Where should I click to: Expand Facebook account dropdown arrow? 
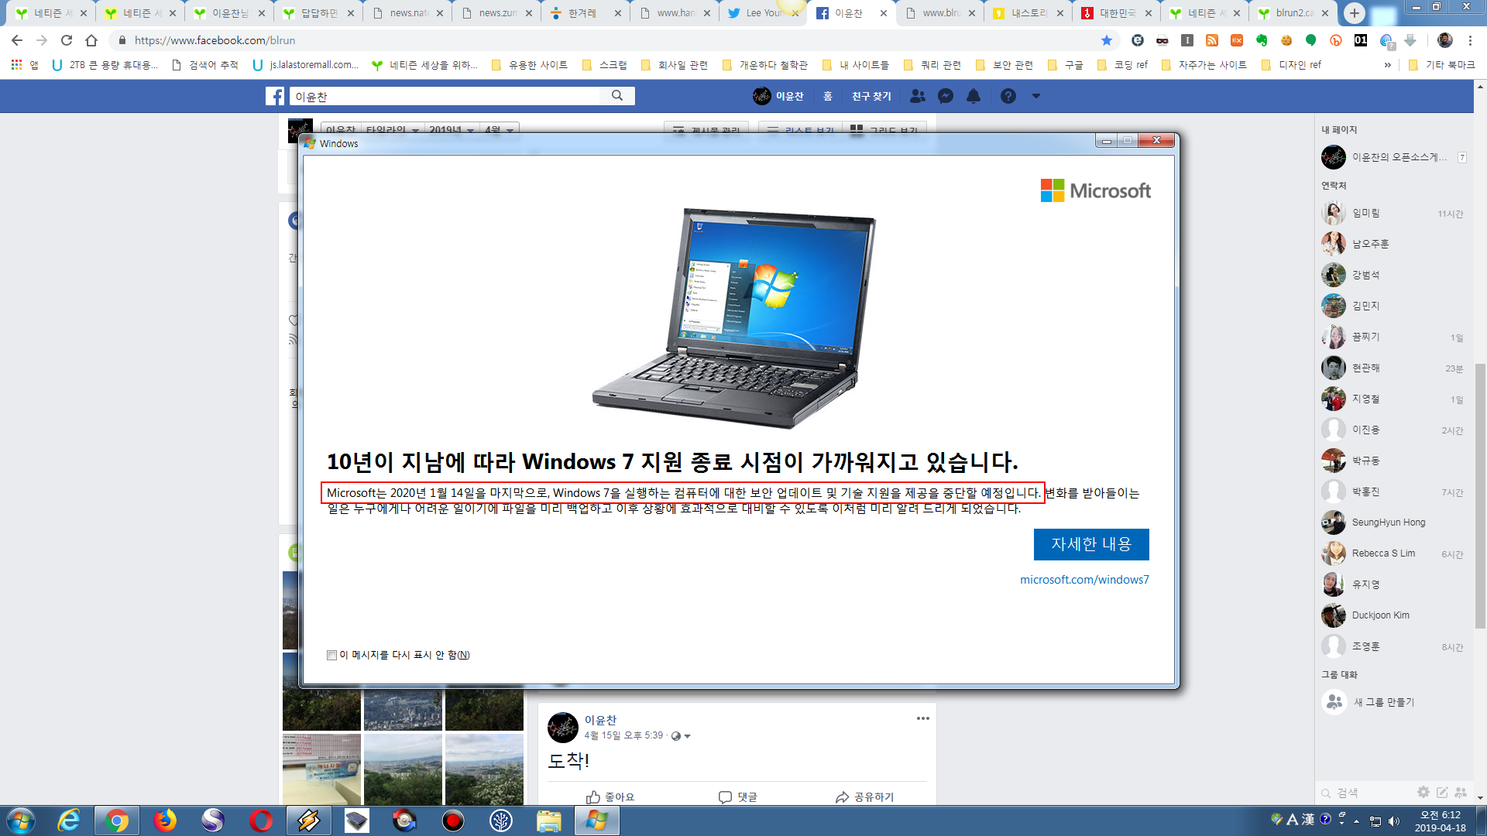tap(1036, 96)
